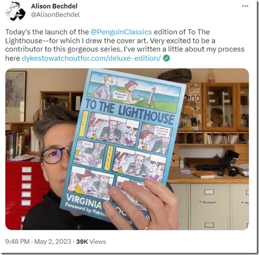
Task: Click the top comic panel with easel
Action: coord(134,92)
